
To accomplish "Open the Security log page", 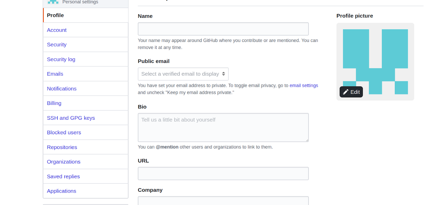I will 85,59.
